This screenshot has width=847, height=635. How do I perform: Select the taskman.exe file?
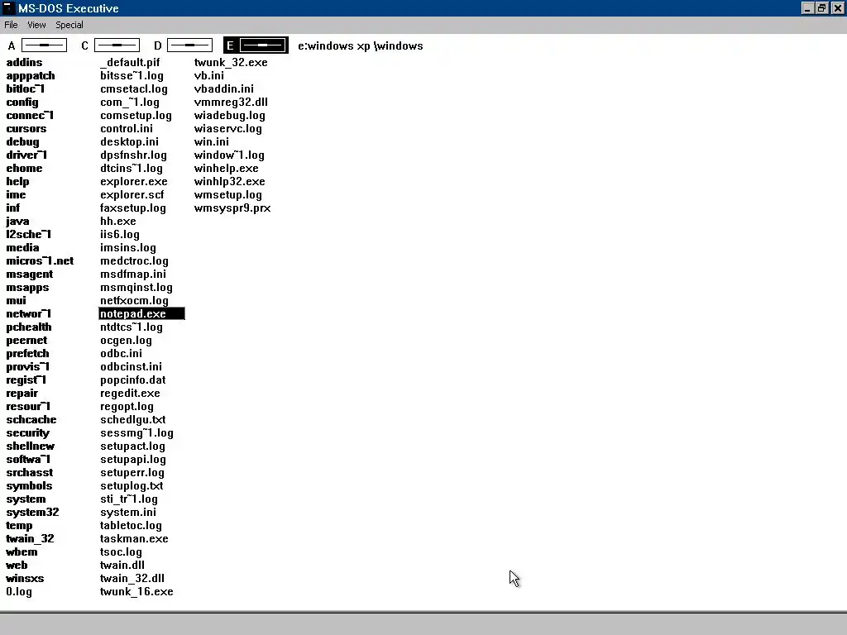pos(135,539)
